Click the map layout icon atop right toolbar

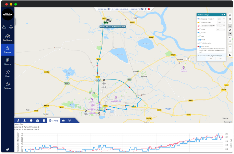[230, 15]
